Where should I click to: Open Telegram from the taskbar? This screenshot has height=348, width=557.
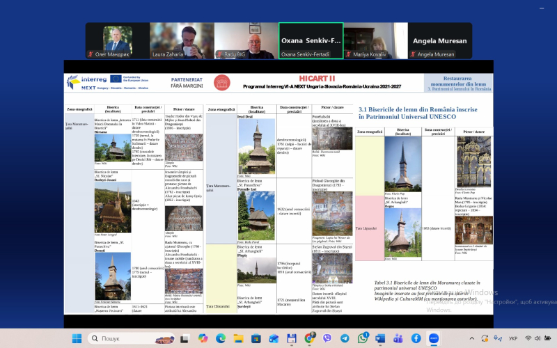pos(345,338)
